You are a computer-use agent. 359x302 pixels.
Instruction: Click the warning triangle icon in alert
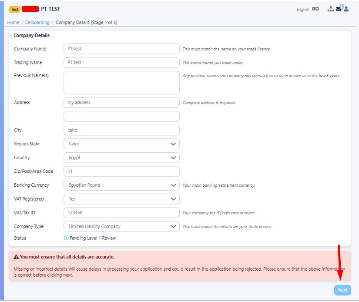coord(16,257)
